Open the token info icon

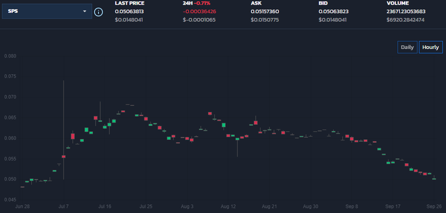(x=98, y=12)
